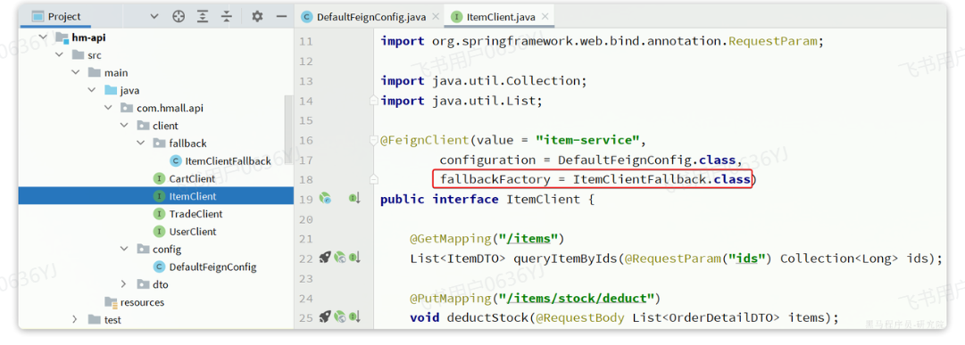
Task: Expand the dto package arrow
Action: point(124,284)
